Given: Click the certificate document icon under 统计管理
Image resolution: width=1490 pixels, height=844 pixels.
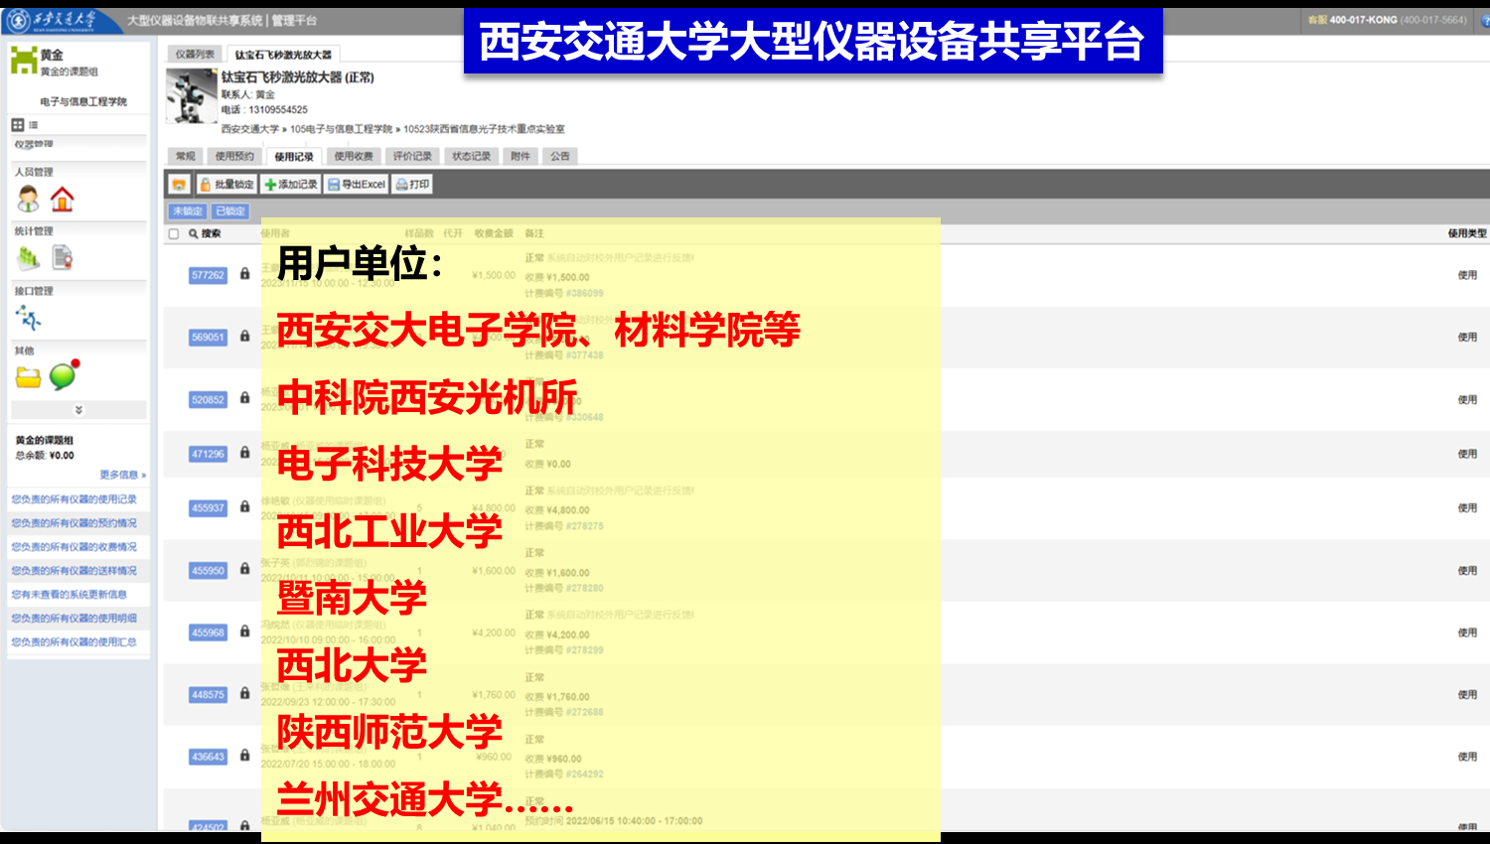Looking at the screenshot, I should (x=63, y=258).
